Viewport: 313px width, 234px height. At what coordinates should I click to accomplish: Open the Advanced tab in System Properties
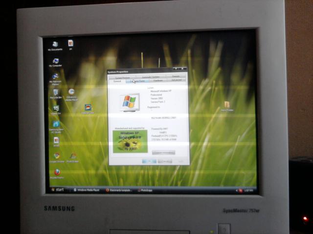click(x=176, y=81)
